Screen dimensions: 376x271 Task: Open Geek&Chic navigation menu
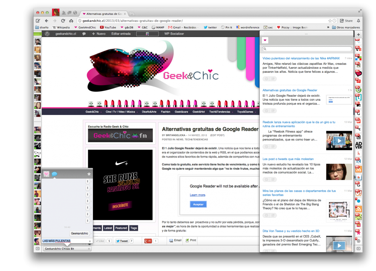[94, 112]
